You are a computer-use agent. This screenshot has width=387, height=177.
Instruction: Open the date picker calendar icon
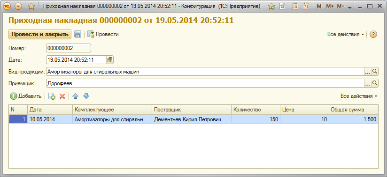coord(110,59)
